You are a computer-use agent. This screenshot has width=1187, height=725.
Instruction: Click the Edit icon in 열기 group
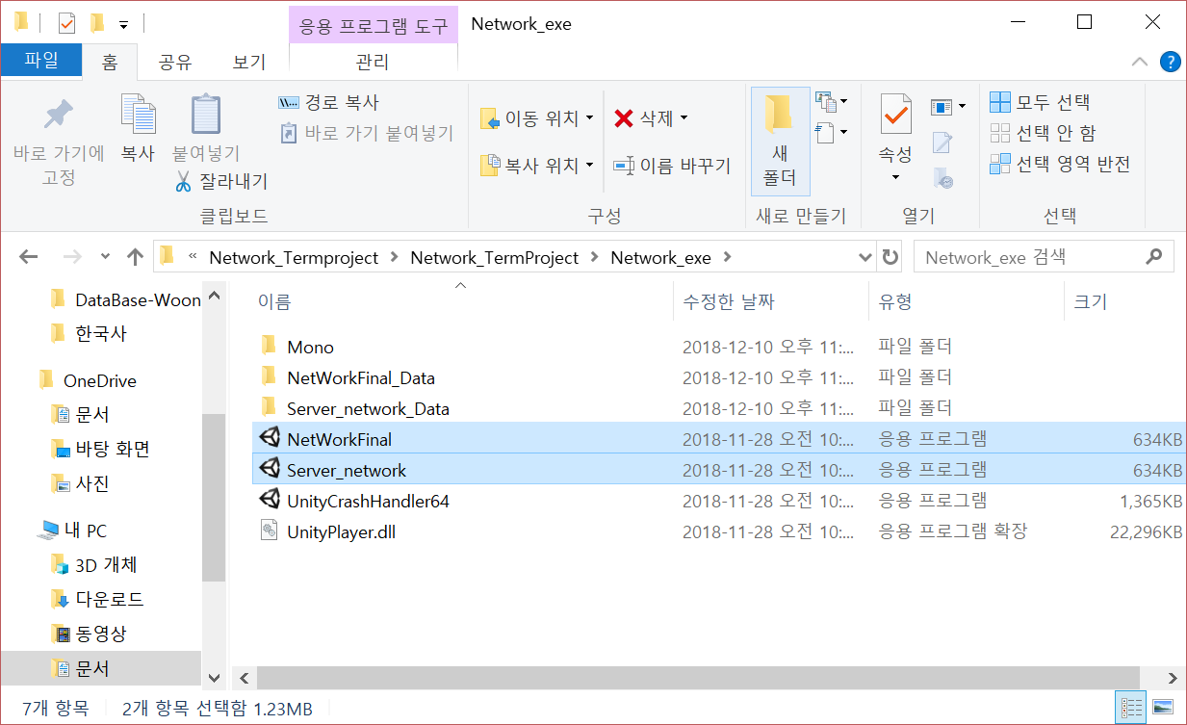point(942,142)
